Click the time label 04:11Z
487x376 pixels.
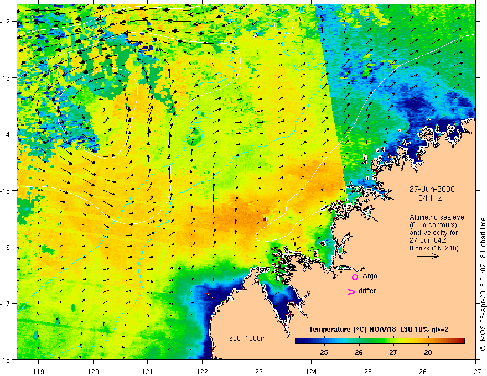coord(430,197)
